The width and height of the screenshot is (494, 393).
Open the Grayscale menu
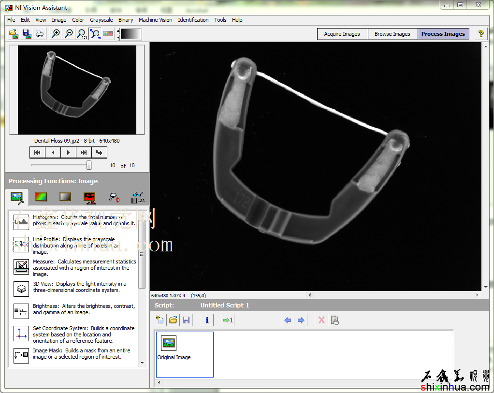point(101,20)
